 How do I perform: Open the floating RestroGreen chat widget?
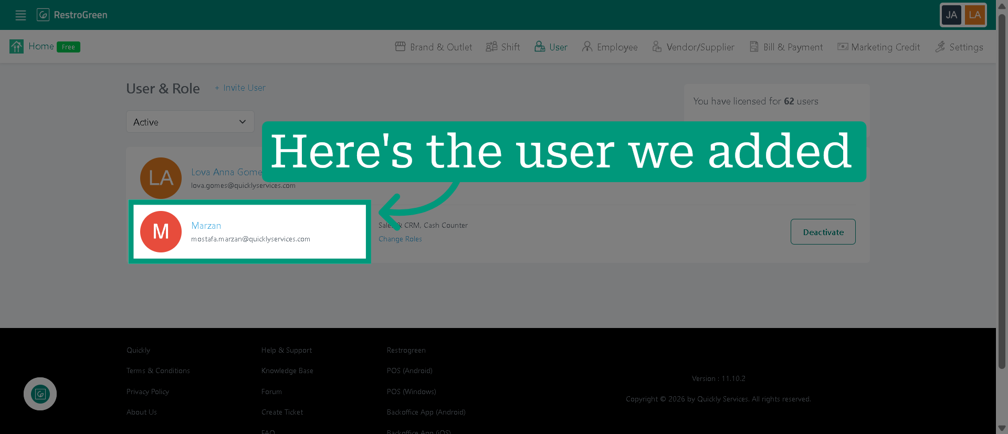(x=40, y=394)
